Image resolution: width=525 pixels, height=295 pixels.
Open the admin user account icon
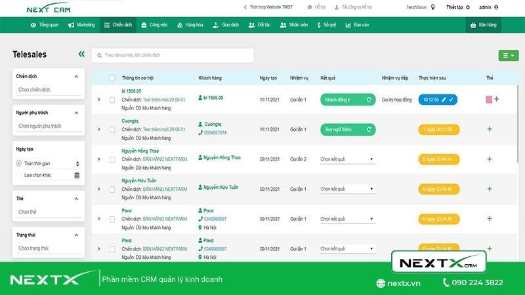pos(496,7)
